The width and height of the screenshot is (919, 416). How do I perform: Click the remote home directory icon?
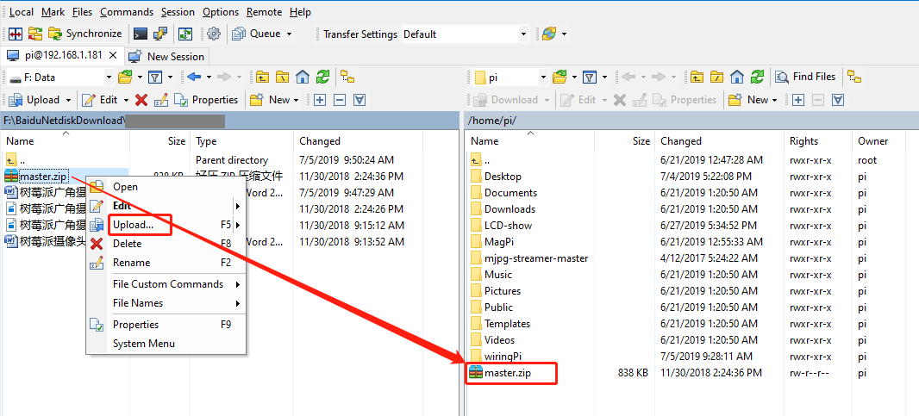(737, 77)
